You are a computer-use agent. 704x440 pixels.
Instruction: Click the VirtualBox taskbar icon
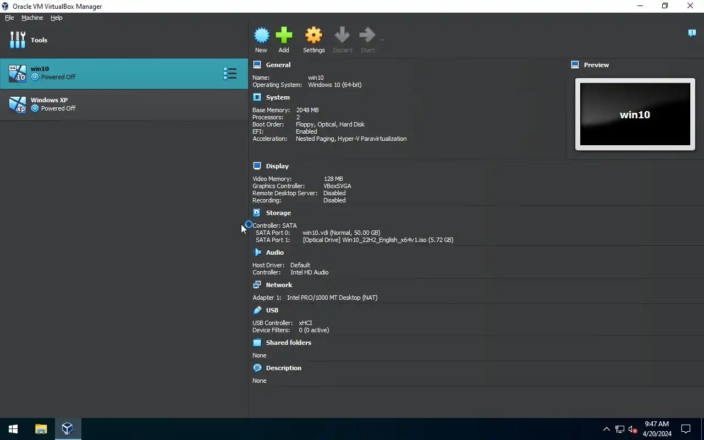click(x=67, y=429)
